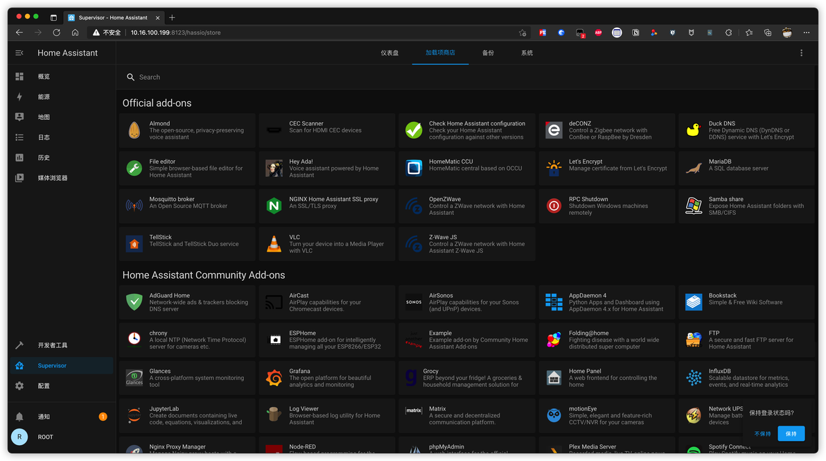826x461 pixels.
Task: Select the Supervisor sidebar item
Action: coord(62,365)
